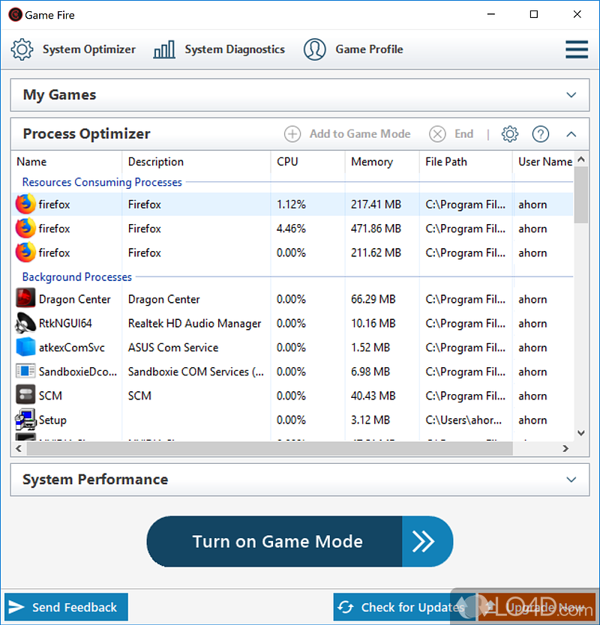Expand the My Games section
600x625 pixels.
point(571,95)
